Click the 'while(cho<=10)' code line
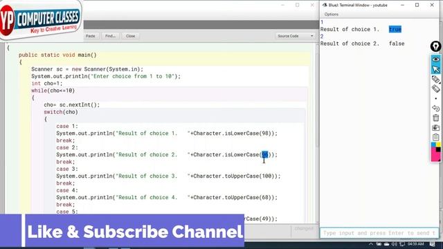The height and width of the screenshot is (249, 443). click(x=53, y=91)
